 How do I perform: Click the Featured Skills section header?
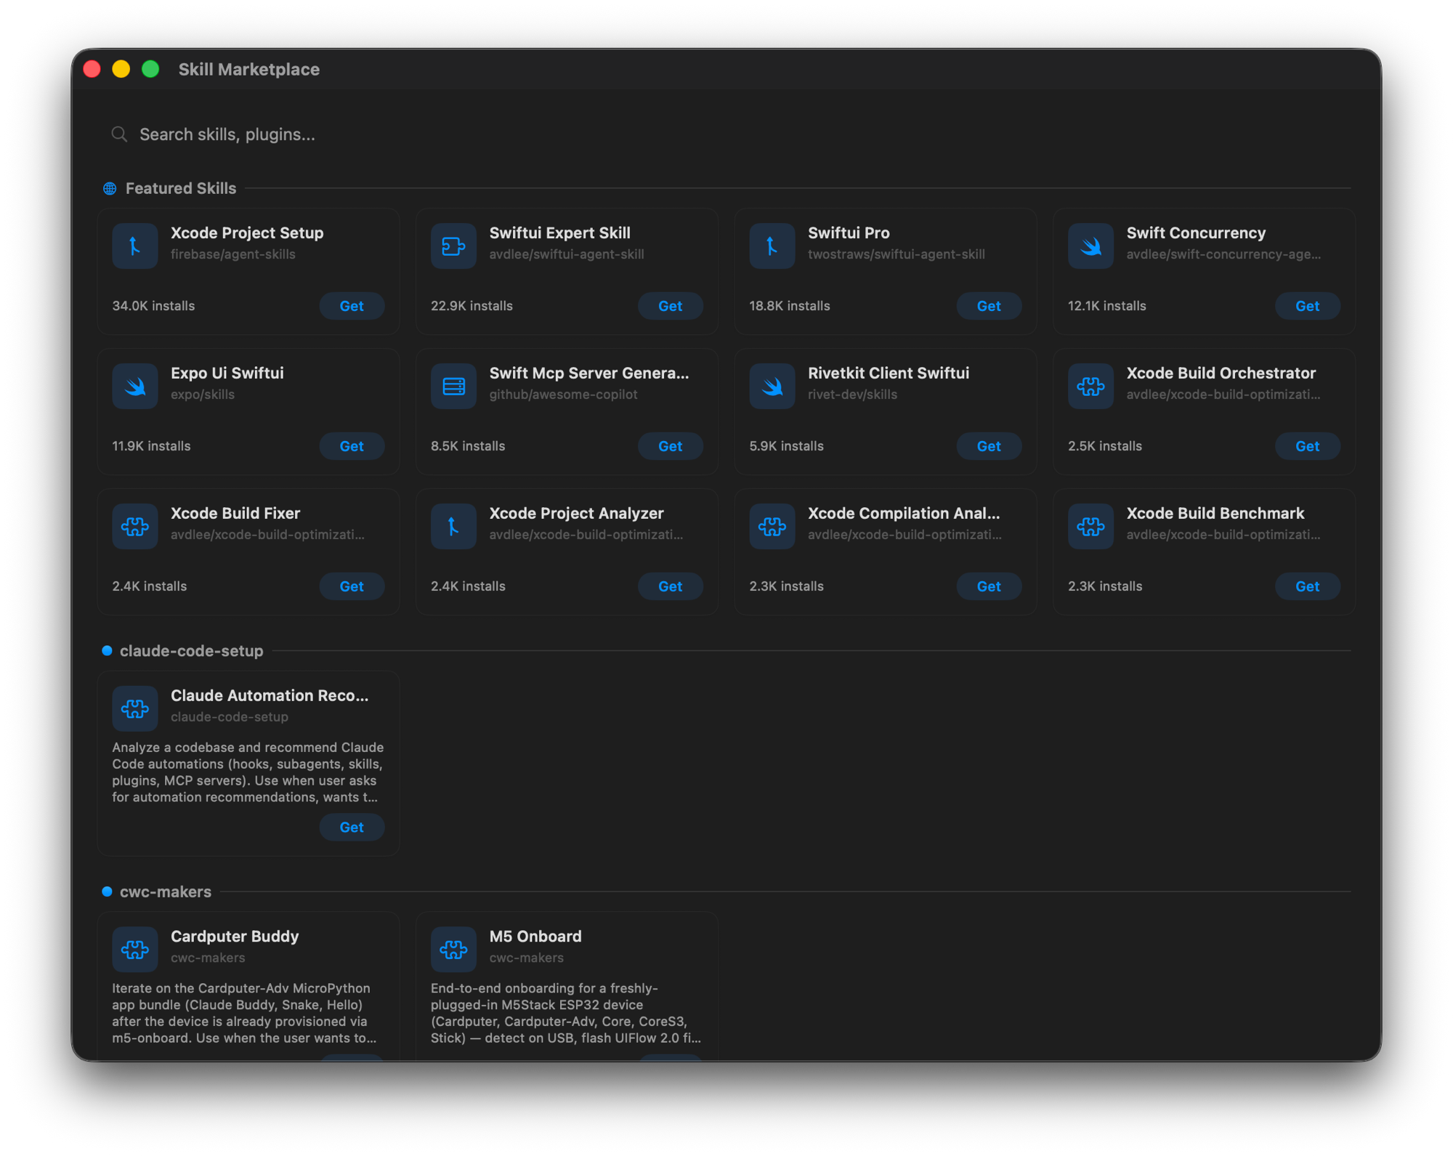(181, 188)
